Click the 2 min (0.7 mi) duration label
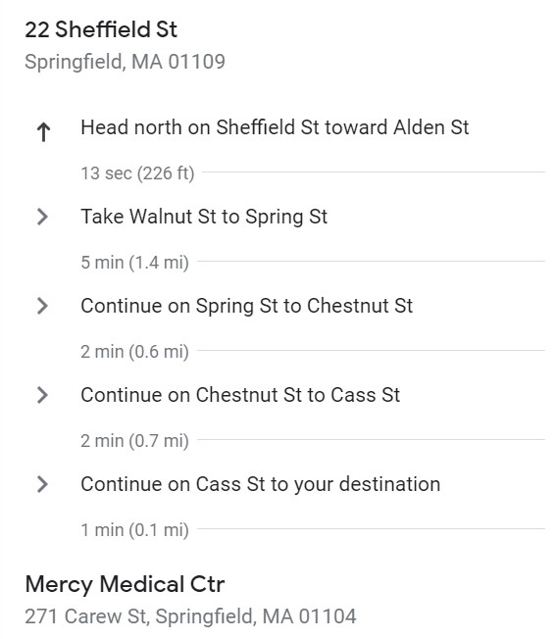557x639 pixels. click(135, 441)
